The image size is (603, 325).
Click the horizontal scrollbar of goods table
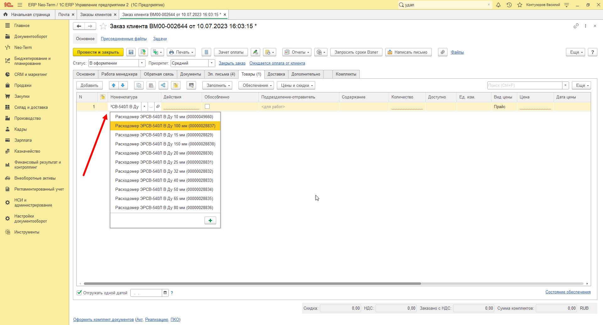click(x=252, y=284)
